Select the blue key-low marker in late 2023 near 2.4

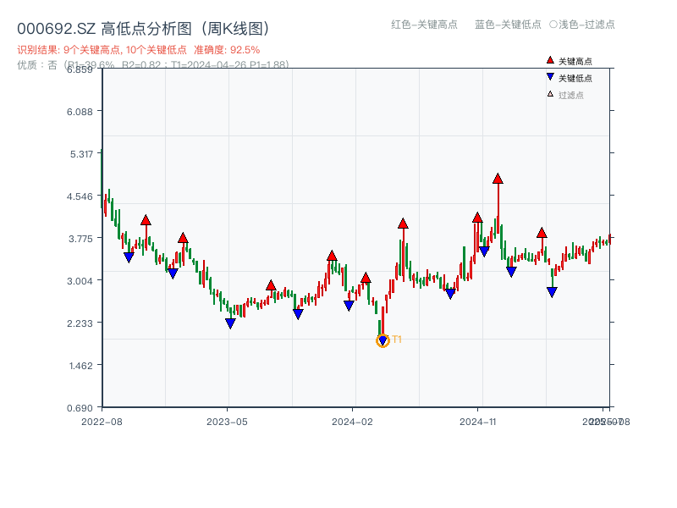point(298,314)
